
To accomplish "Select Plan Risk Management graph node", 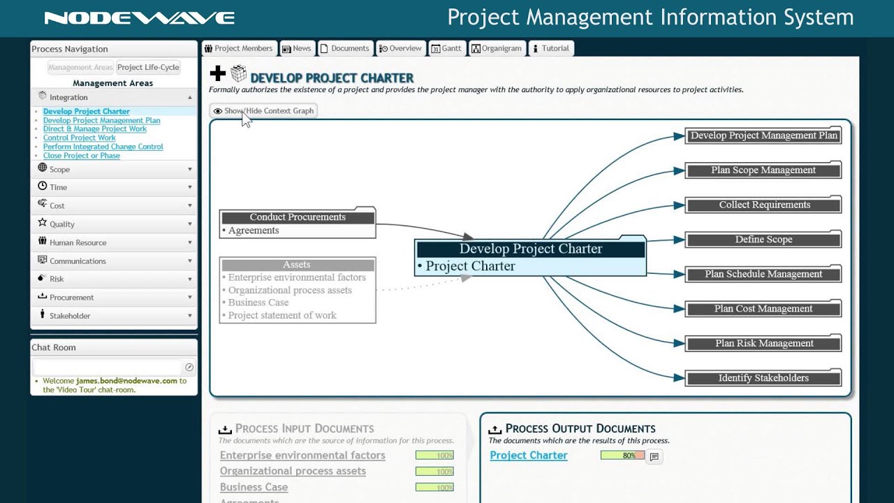I will [x=763, y=343].
